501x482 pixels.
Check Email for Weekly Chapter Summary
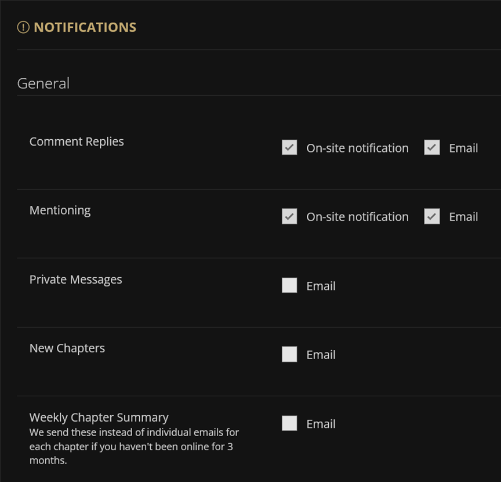click(x=289, y=423)
